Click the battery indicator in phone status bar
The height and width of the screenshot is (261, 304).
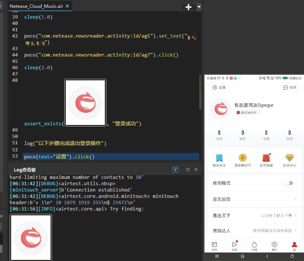pyautogui.click(x=285, y=78)
